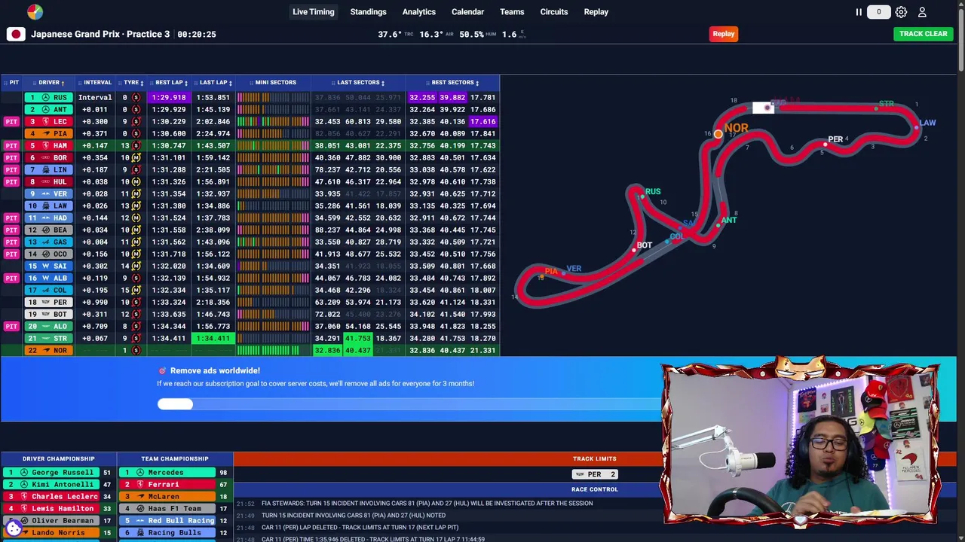Screen dimensions: 965x542
Task: Click medium tyre icon in SAI row
Action: click(136, 266)
